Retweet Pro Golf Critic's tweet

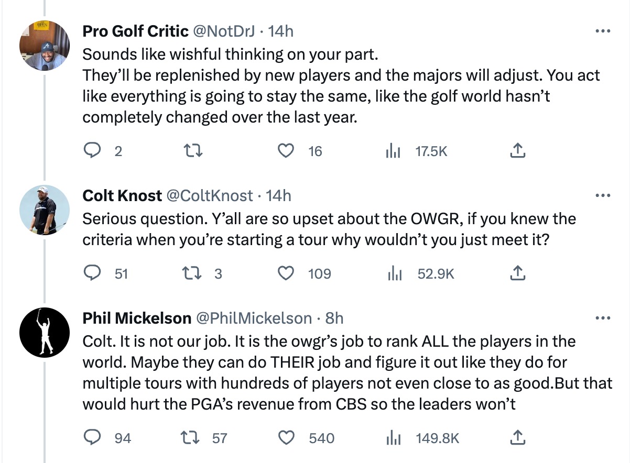pyautogui.click(x=195, y=151)
